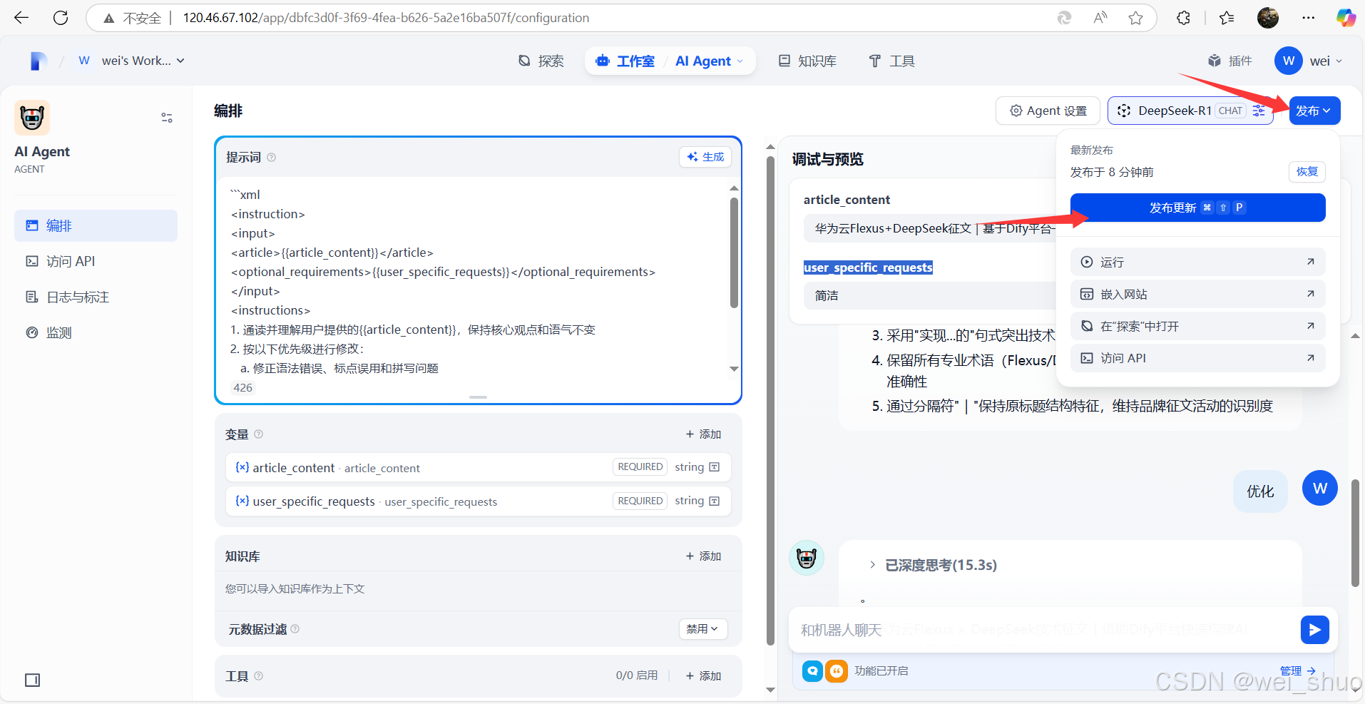This screenshot has height=704, width=1365.
Task: Click the help icon next to 变量
Action: tap(259, 434)
